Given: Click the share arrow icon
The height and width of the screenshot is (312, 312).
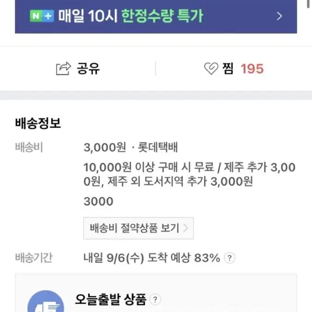Looking at the screenshot, I should (63, 69).
